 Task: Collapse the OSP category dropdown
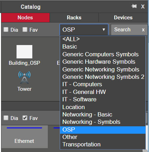click(x=84, y=30)
